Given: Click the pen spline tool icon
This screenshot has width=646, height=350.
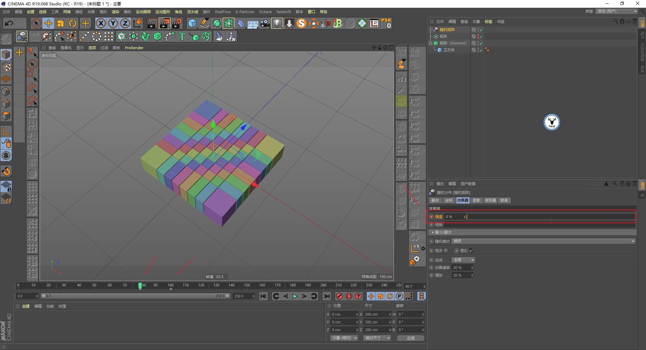Looking at the screenshot, I should (204, 23).
